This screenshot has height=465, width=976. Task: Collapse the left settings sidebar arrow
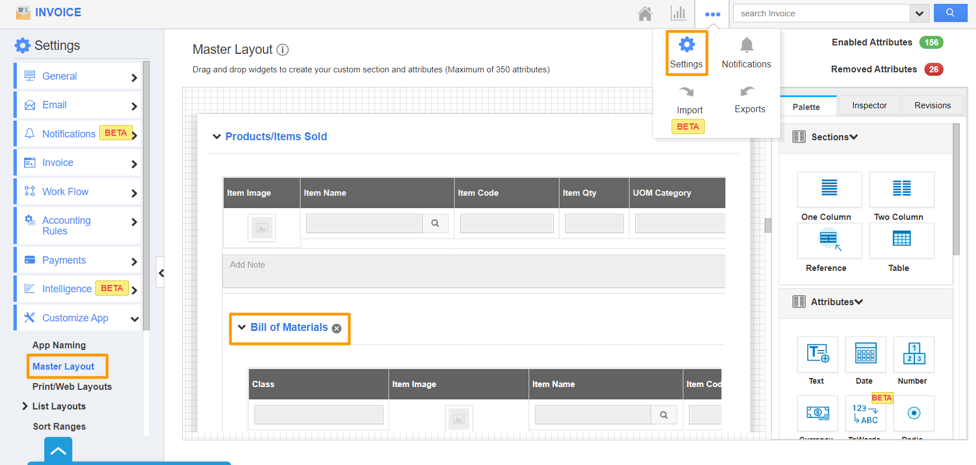161,273
